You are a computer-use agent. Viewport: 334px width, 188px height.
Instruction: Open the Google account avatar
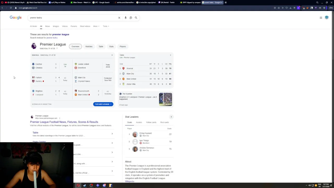[x=327, y=18]
